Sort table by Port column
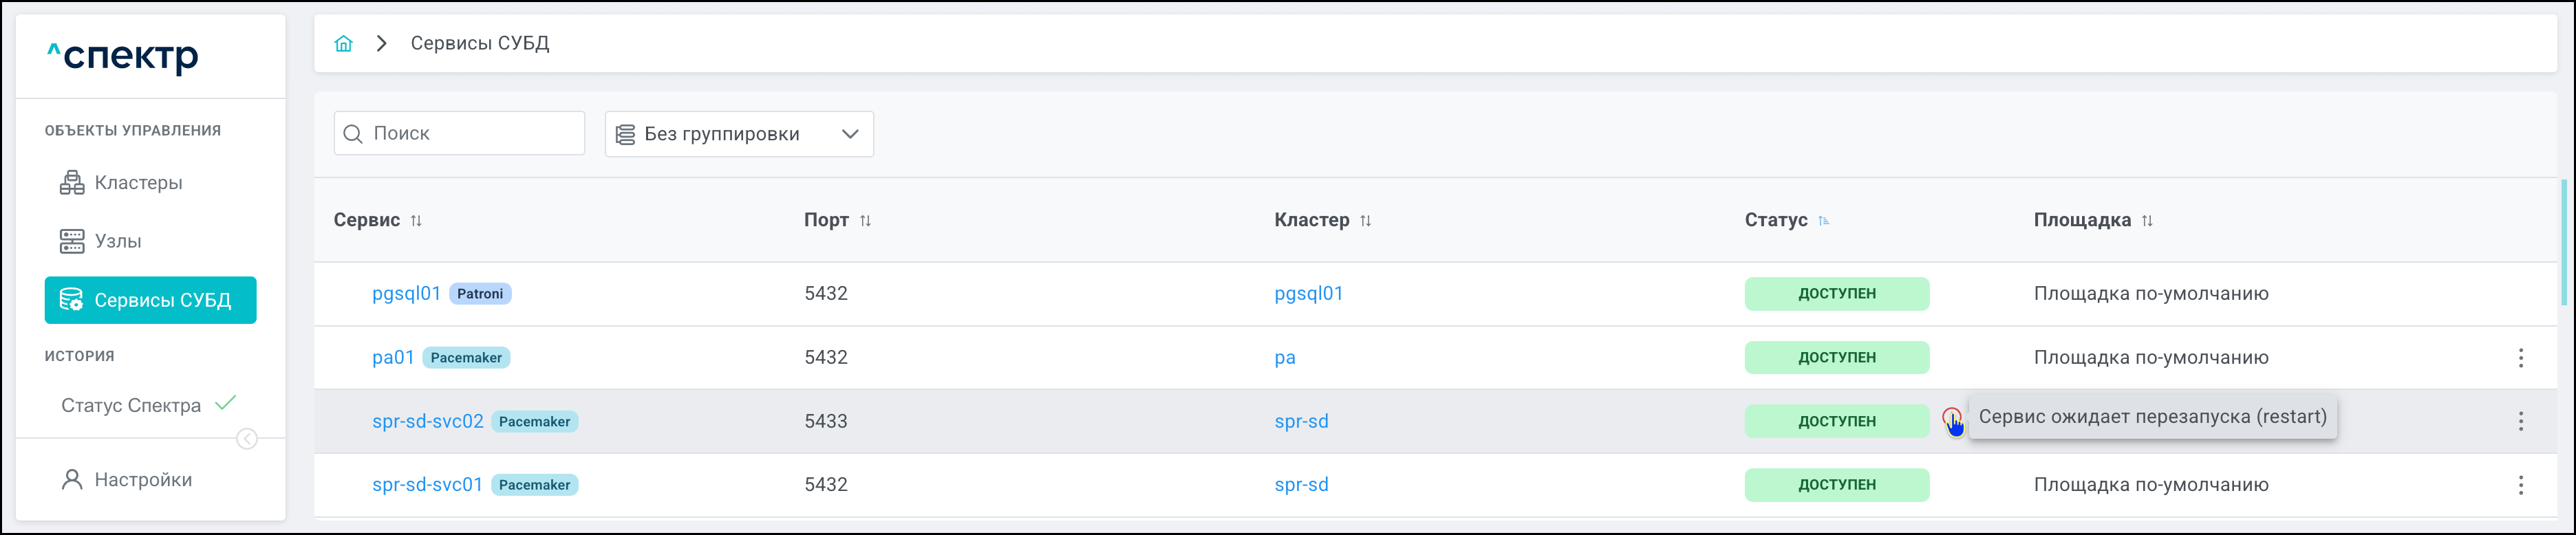Viewport: 2576px width, 535px height. pos(865,221)
